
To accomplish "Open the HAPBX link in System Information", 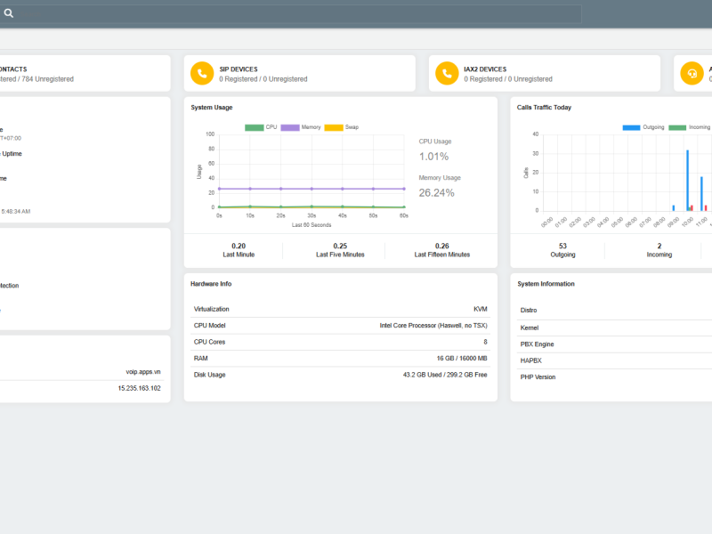I will [x=530, y=360].
